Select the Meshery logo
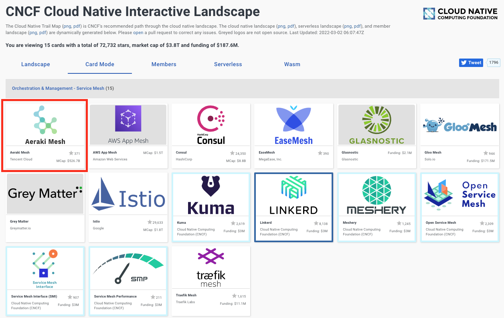The width and height of the screenshot is (504, 318). coord(376,194)
